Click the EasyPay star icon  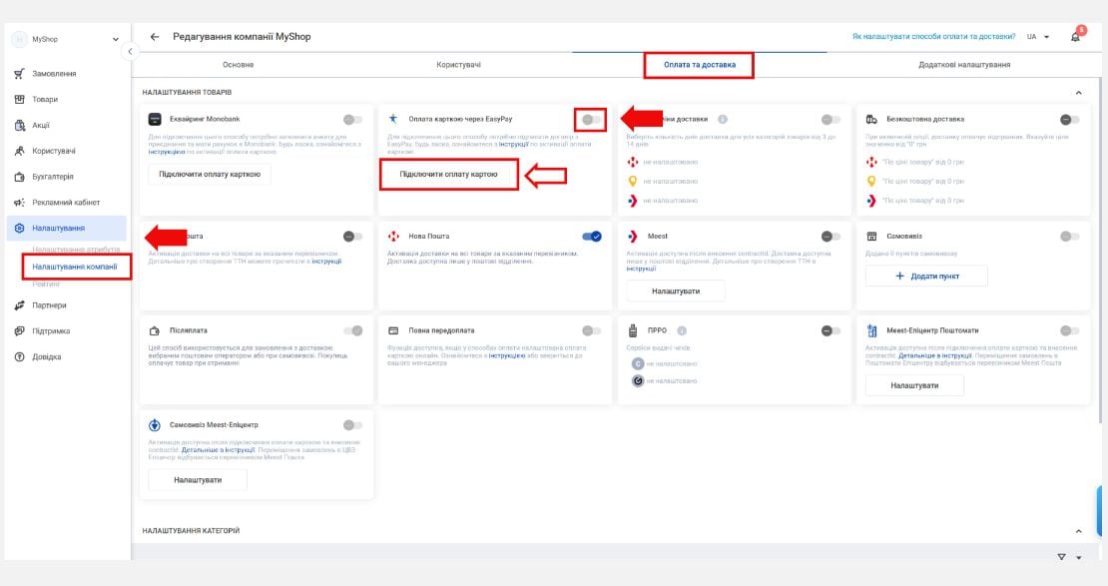393,119
